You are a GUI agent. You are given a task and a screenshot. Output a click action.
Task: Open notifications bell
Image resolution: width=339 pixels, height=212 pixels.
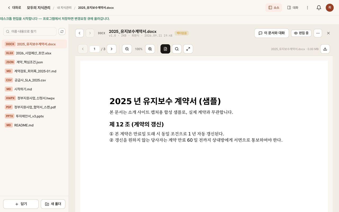point(319,8)
